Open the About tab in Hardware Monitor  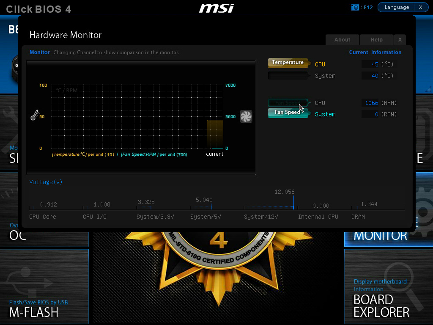click(x=342, y=39)
